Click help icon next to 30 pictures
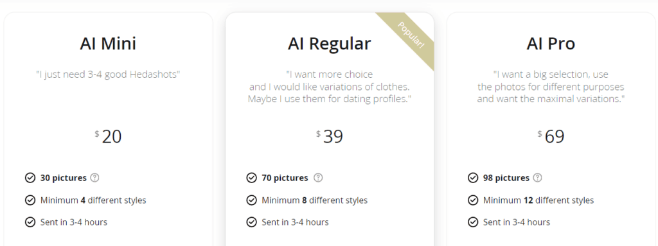The width and height of the screenshot is (658, 246). (x=95, y=177)
